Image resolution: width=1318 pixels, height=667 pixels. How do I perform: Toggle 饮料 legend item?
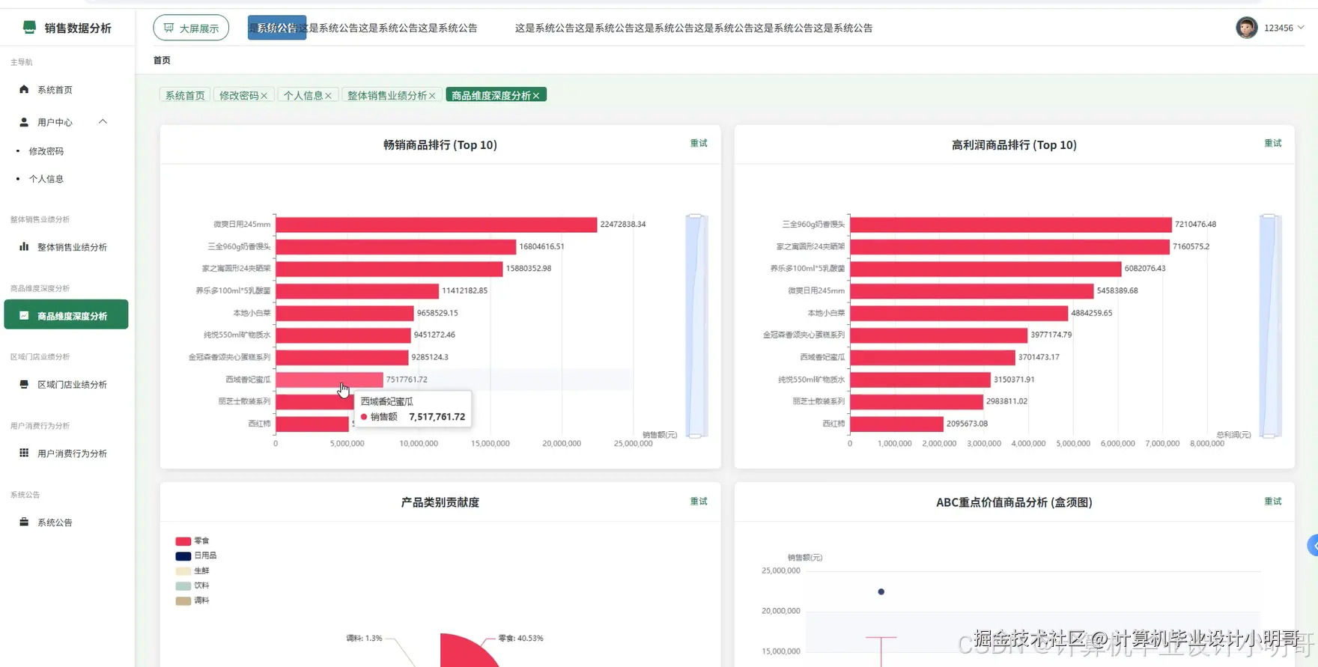point(192,585)
